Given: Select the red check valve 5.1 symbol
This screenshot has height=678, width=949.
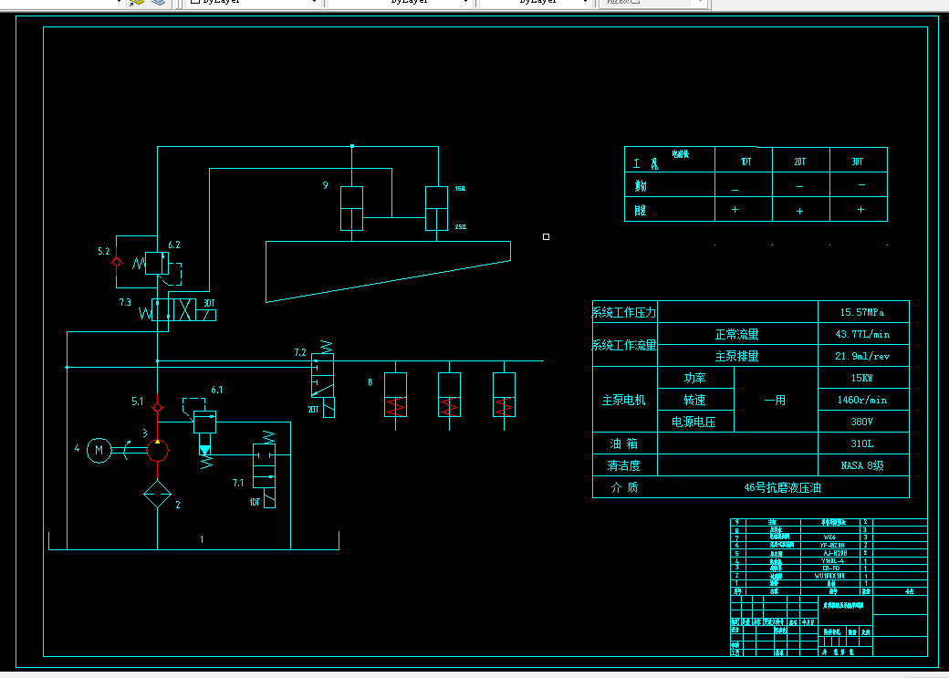Looking at the screenshot, I should [x=157, y=407].
